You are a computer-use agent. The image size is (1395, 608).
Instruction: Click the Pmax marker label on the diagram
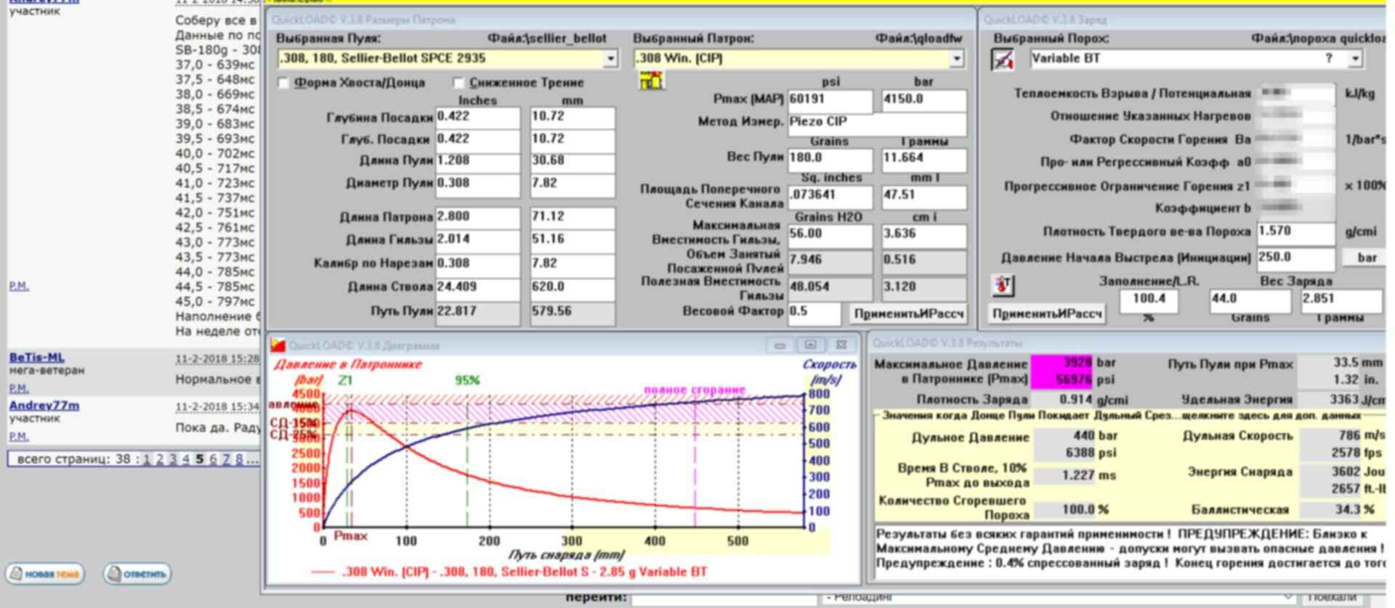(x=350, y=536)
